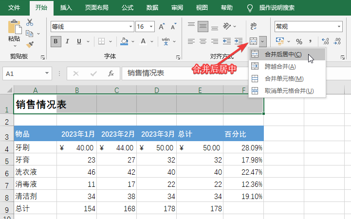Click cell containing 洗衣液
The height and width of the screenshot is (219, 351).
point(35,172)
